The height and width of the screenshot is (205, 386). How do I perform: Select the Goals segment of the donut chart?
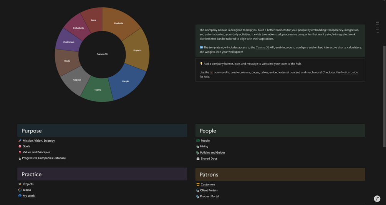pyautogui.click(x=66, y=61)
